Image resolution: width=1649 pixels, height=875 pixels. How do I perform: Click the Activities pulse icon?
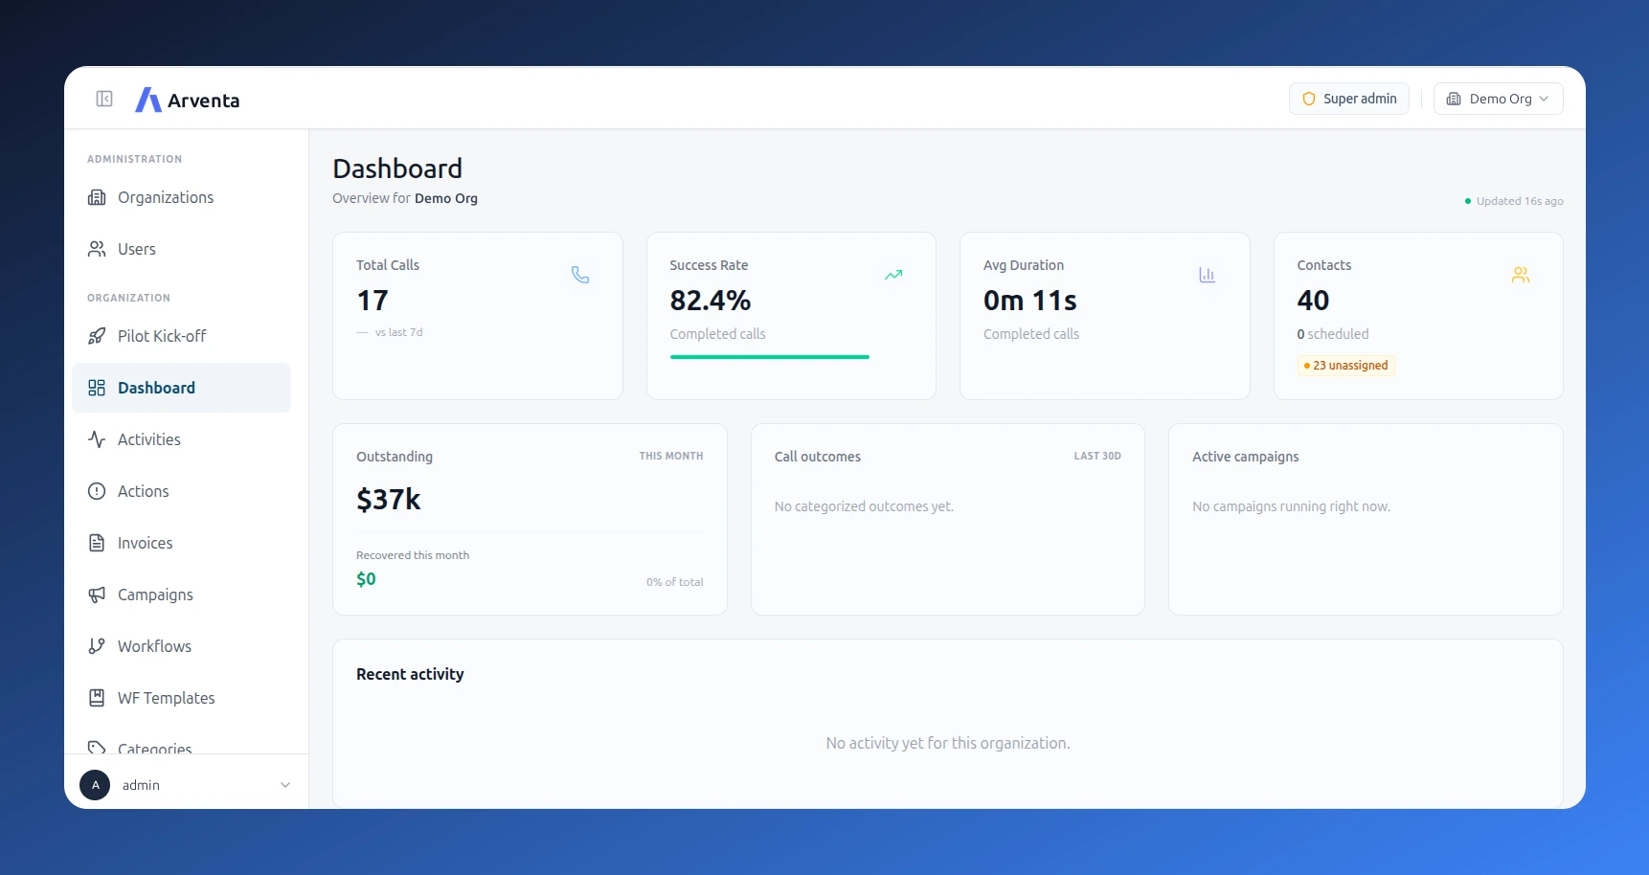97,439
